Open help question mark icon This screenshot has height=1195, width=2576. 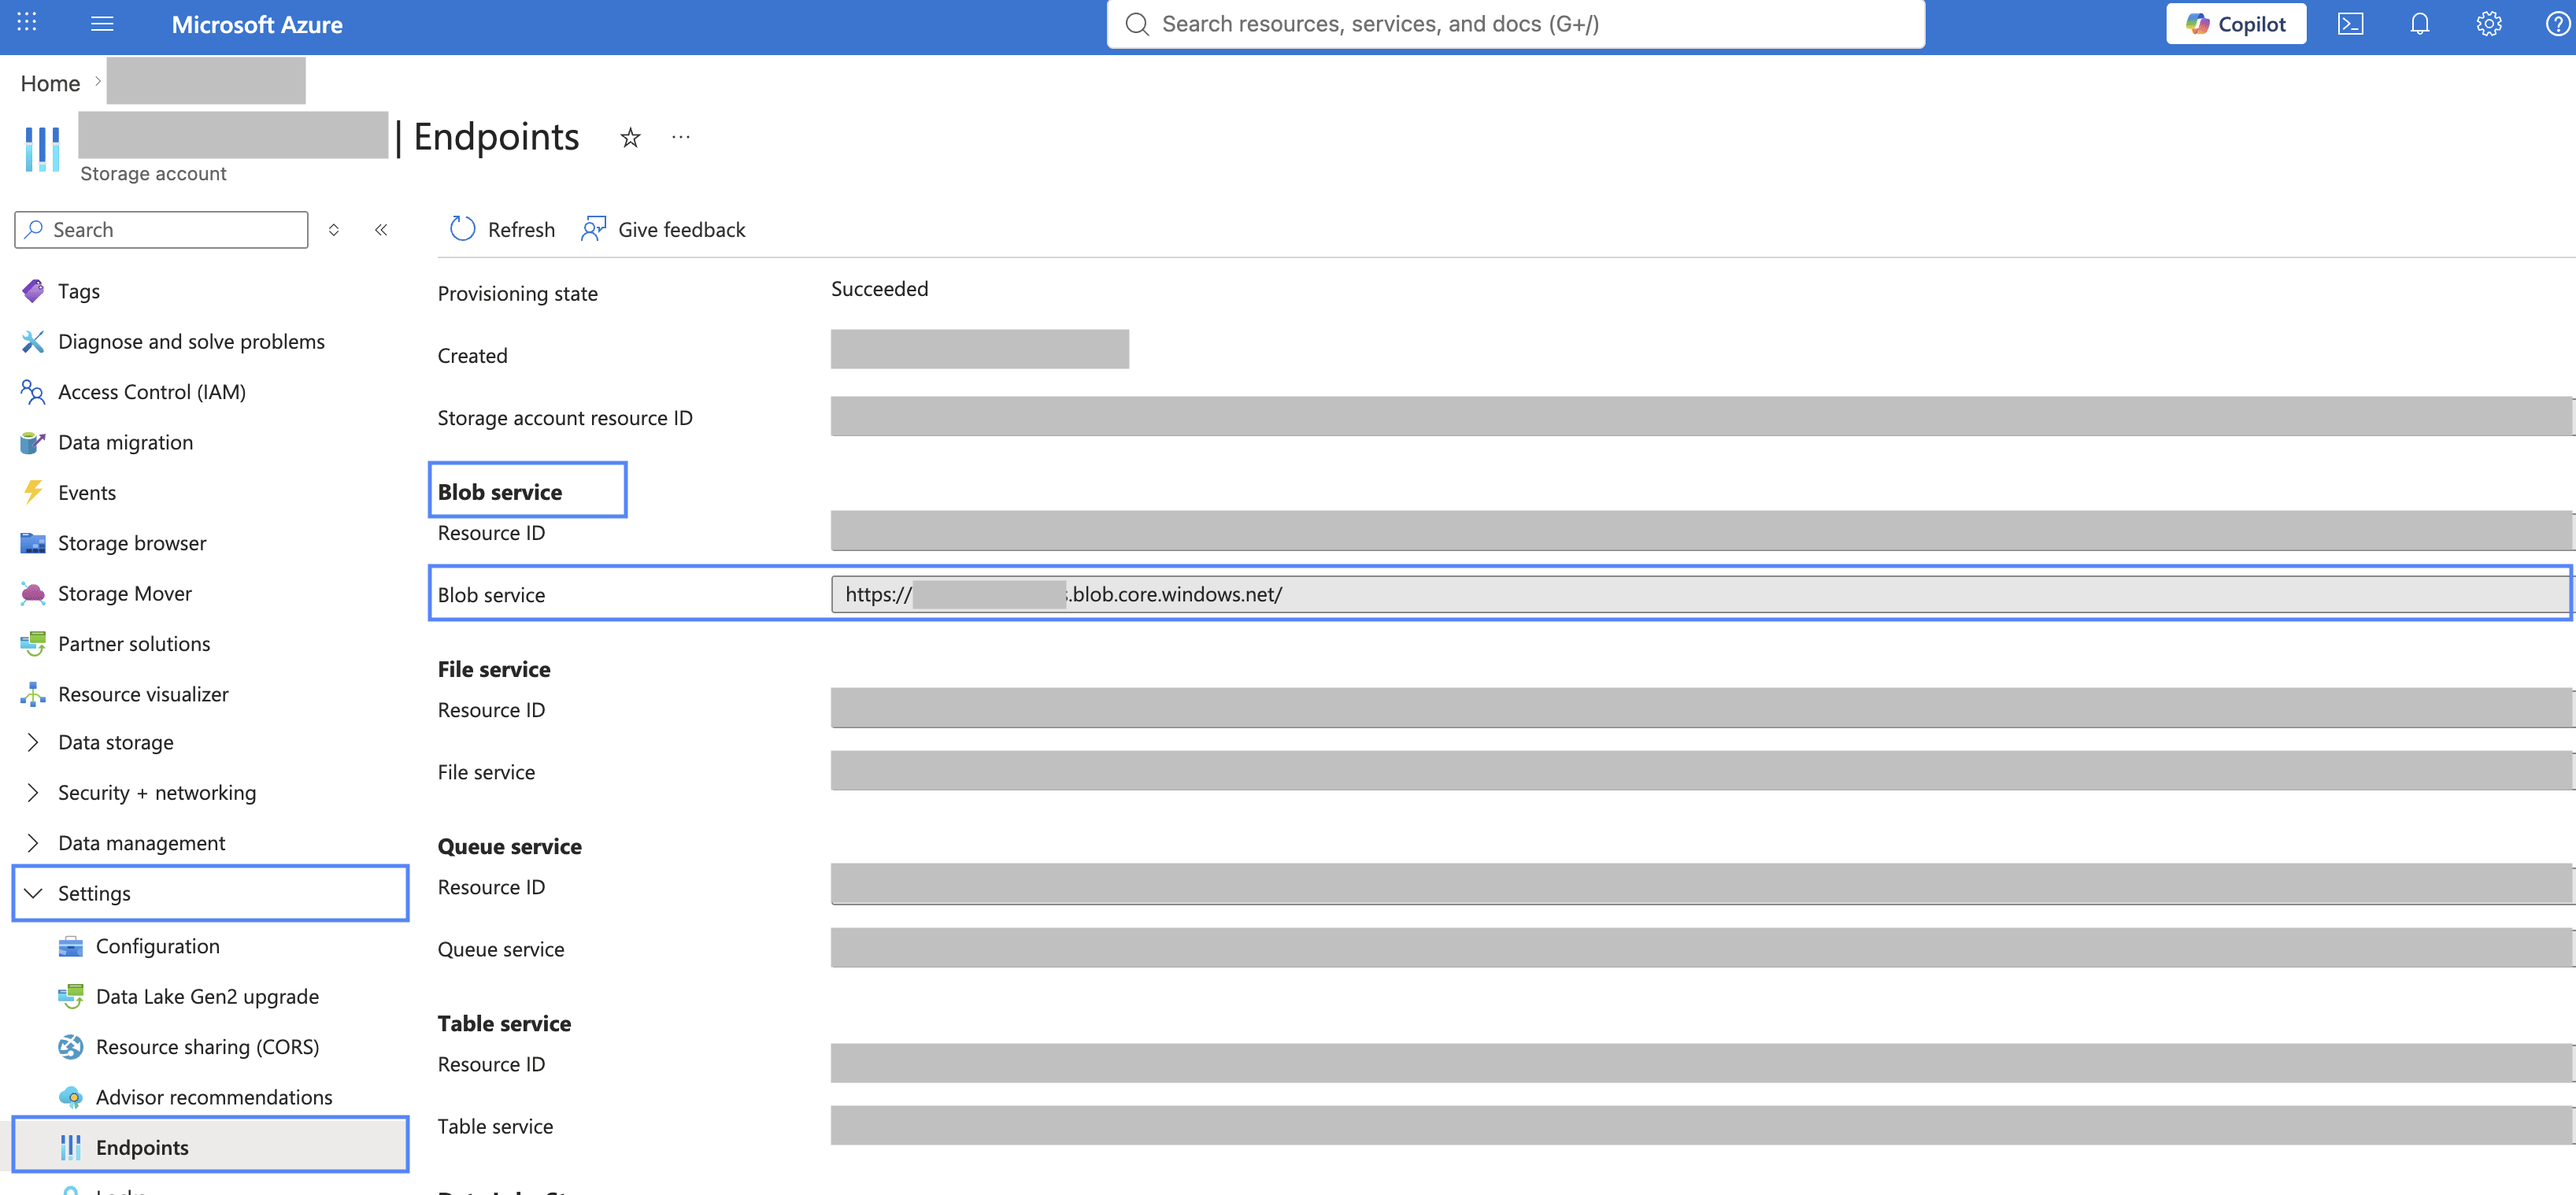tap(2557, 24)
